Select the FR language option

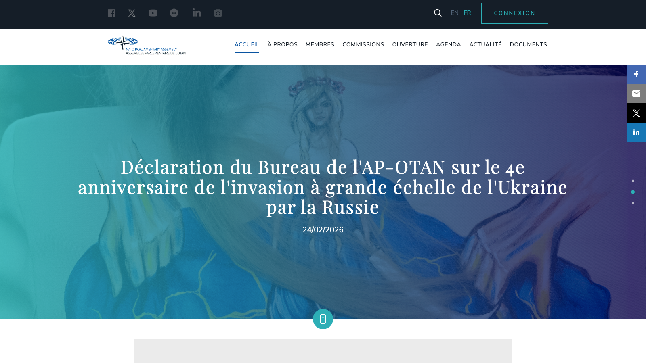[x=467, y=13]
